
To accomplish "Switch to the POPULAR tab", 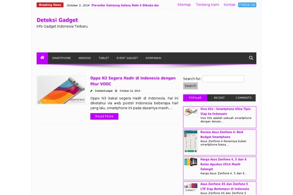I will (x=195, y=98).
